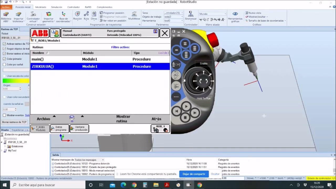Open Biblioteca ABB library
The width and height of the screenshot is (336, 189).
tap(6, 17)
